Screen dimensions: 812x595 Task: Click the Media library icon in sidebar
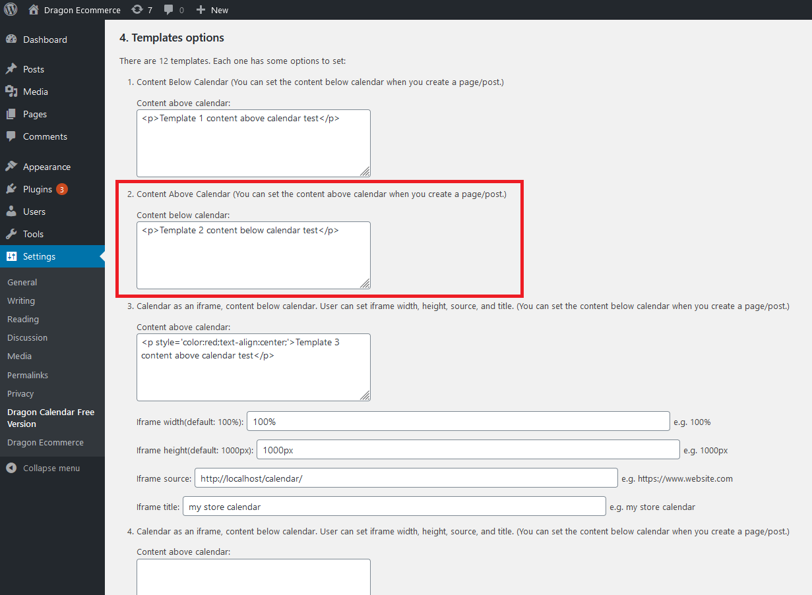(11, 92)
